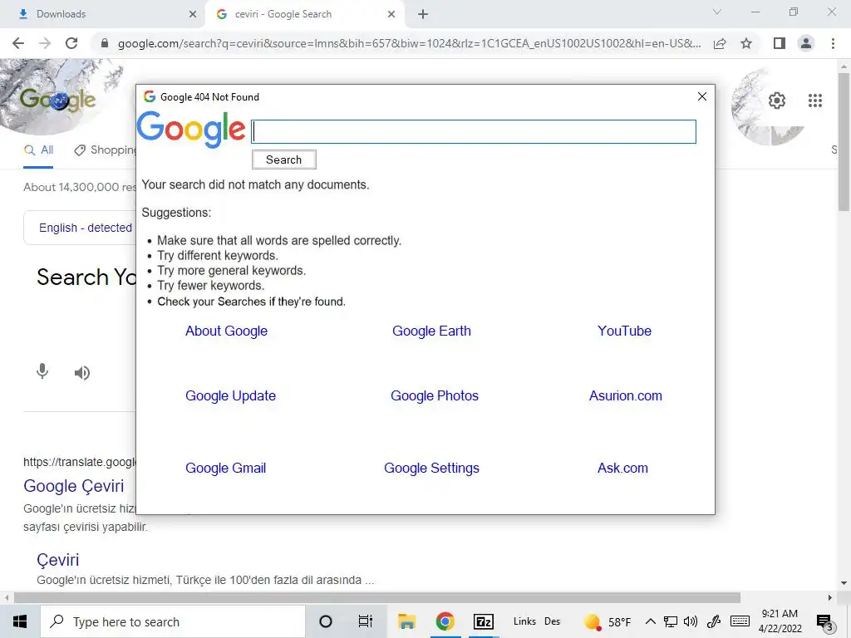
Task: Bookmark this page with the star icon
Action: pos(746,43)
